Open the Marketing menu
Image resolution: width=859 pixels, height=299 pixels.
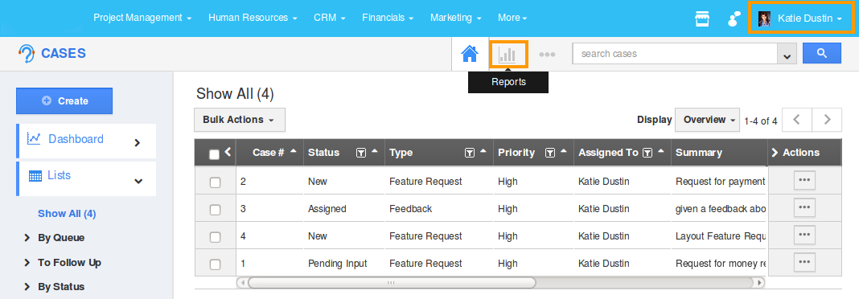[456, 18]
